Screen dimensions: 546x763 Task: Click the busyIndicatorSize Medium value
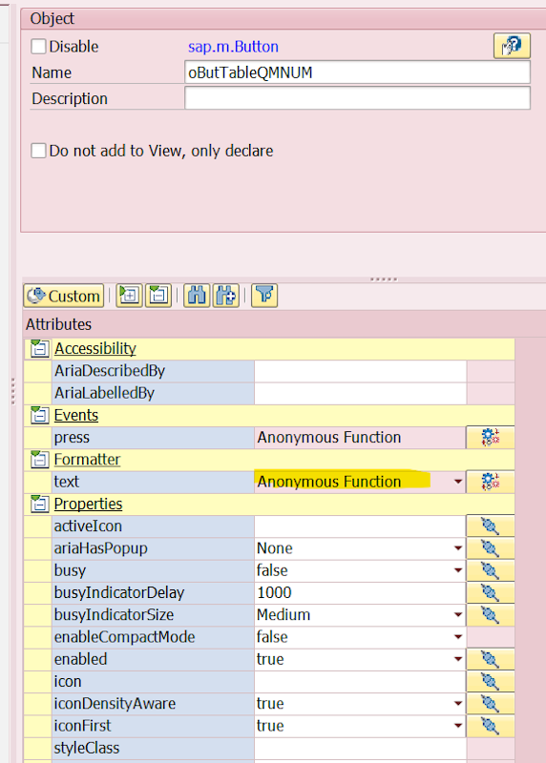(x=283, y=614)
